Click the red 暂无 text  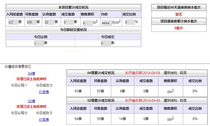179,14
